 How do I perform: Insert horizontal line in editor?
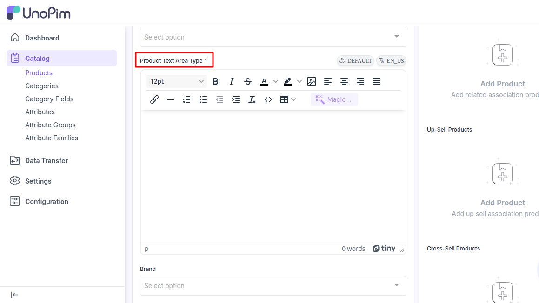[171, 99]
